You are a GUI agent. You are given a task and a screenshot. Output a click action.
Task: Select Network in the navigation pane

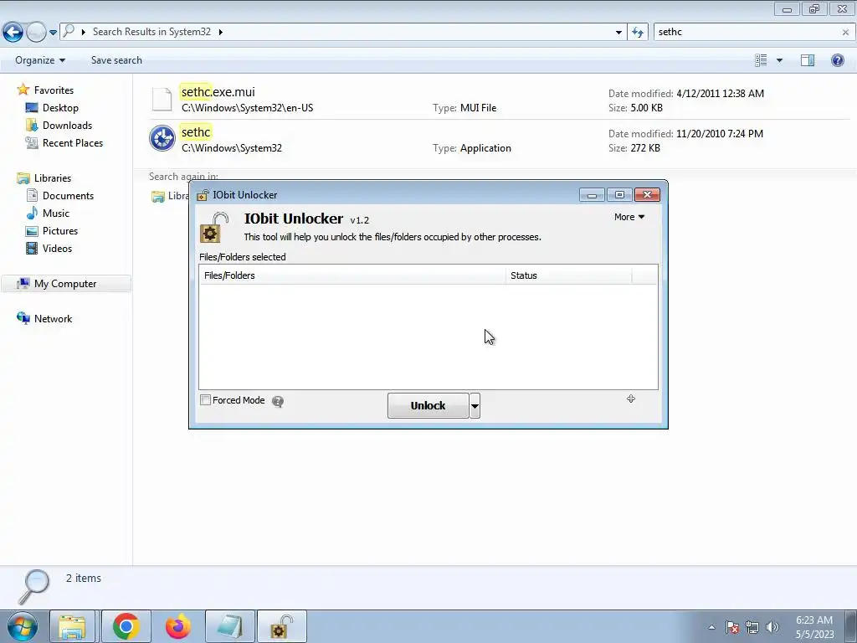click(53, 319)
